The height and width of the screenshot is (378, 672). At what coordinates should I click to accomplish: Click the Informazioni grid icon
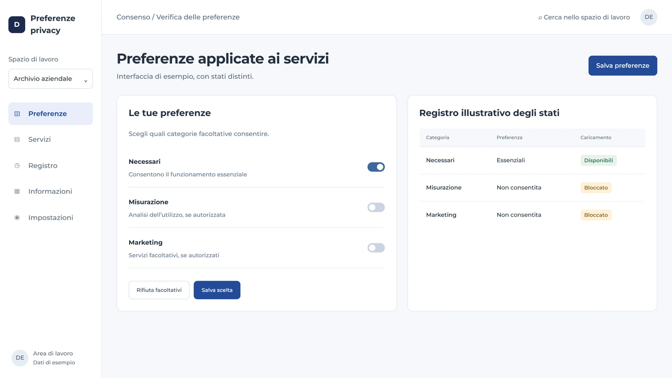tap(17, 192)
